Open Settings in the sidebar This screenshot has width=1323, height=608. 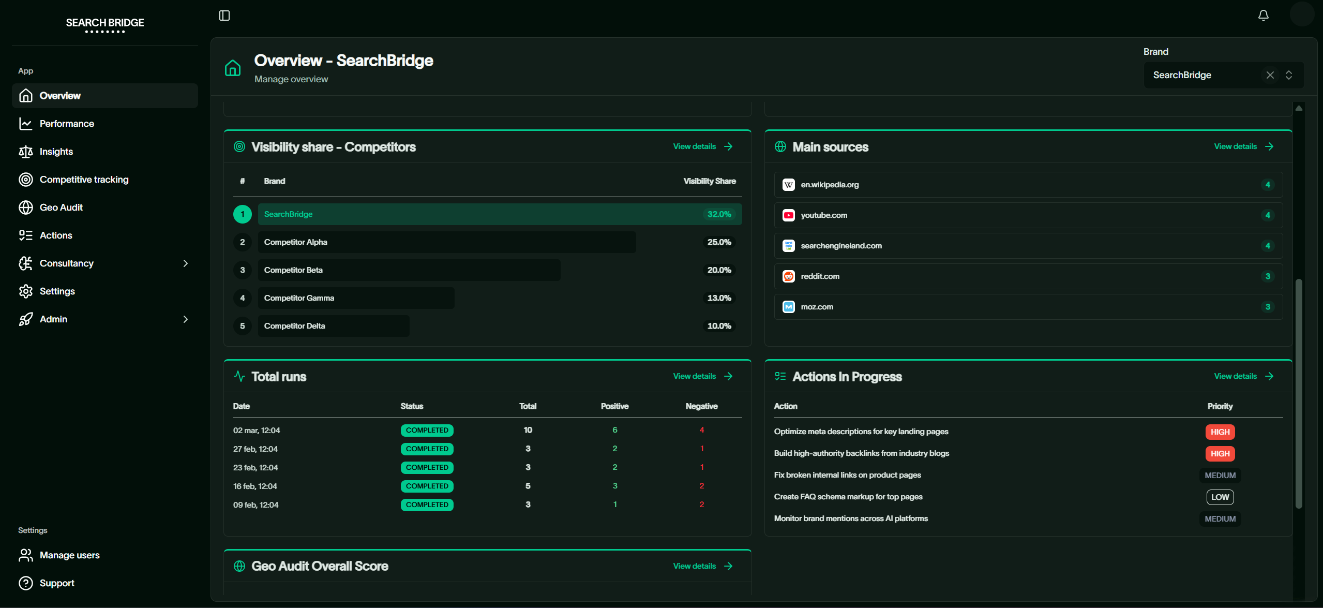coord(105,291)
